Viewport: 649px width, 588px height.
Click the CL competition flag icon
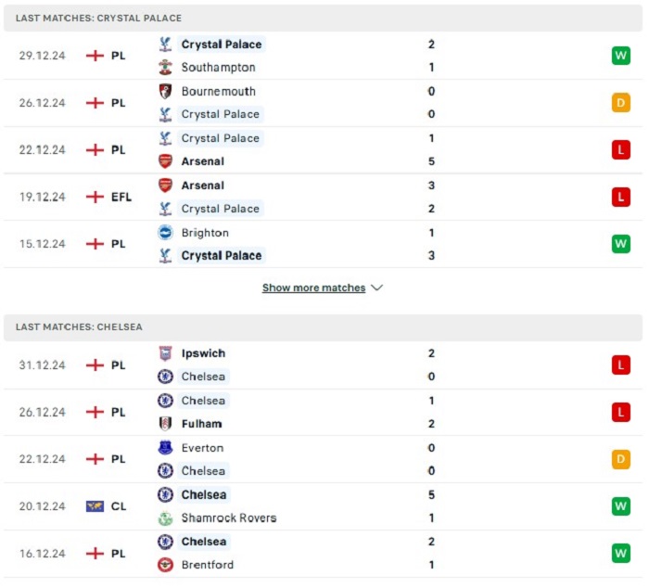[x=95, y=506]
